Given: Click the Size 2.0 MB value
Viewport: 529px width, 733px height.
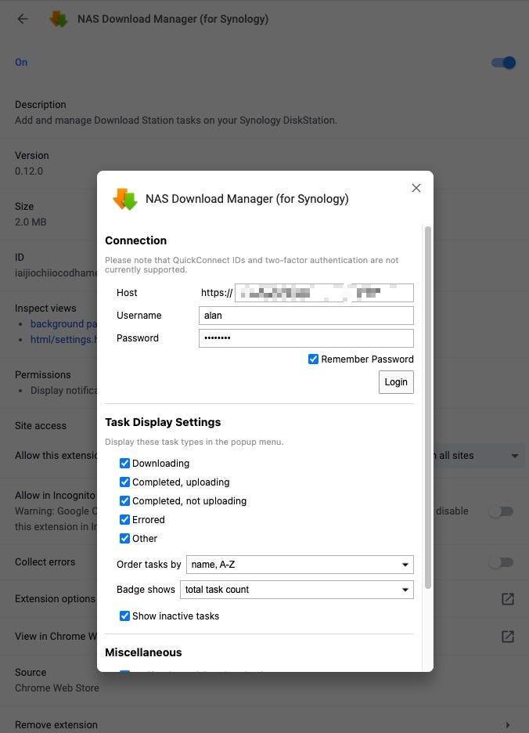Looking at the screenshot, I should click(x=31, y=222).
